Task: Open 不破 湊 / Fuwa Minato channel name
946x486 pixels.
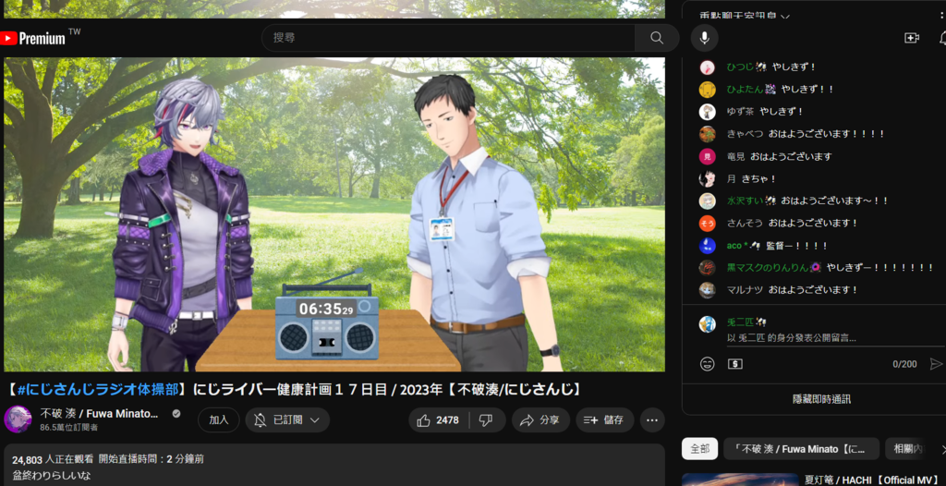Action: 99,414
